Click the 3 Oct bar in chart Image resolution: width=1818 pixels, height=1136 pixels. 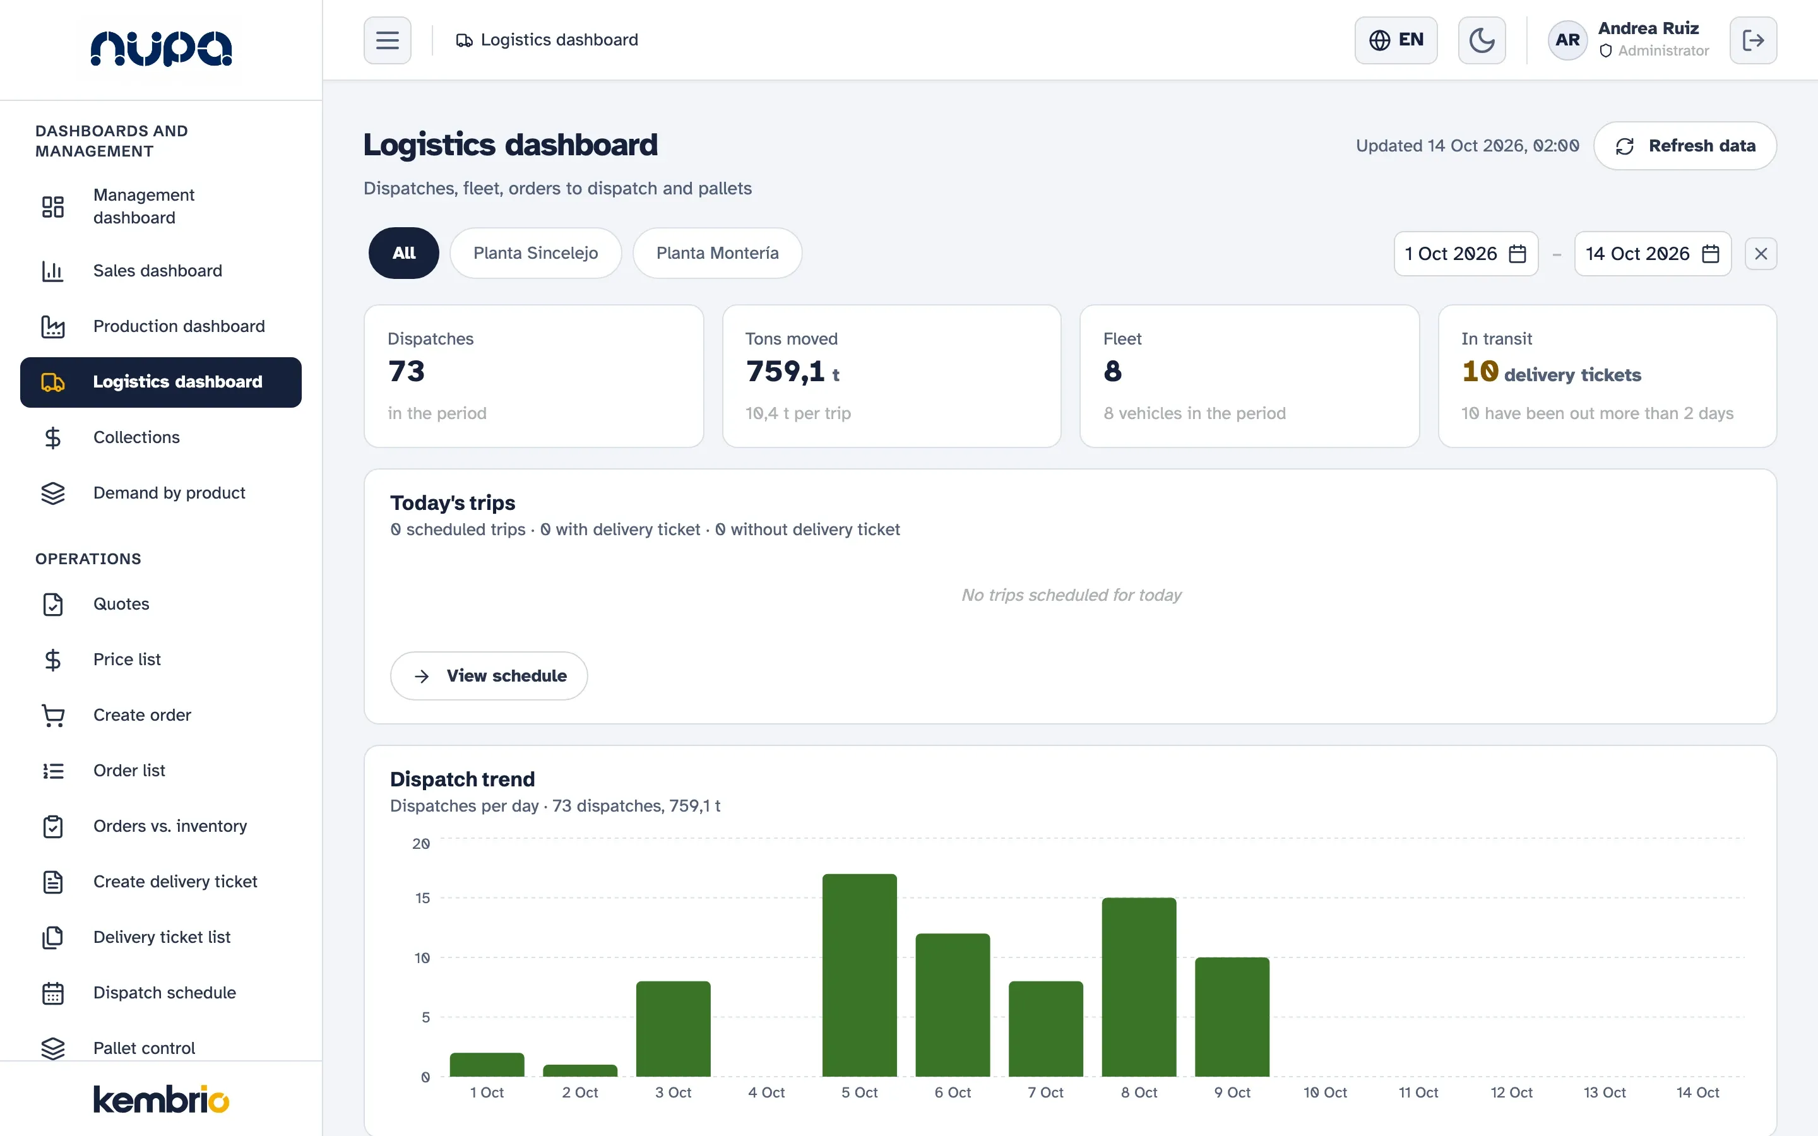[673, 1029]
